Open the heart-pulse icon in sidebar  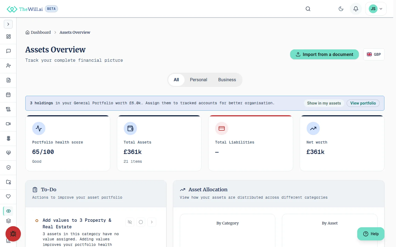tap(9, 153)
